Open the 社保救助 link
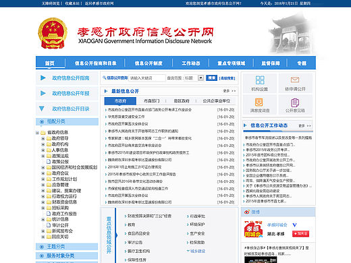Screen dimensions: 351x263 (x=197, y=242)
